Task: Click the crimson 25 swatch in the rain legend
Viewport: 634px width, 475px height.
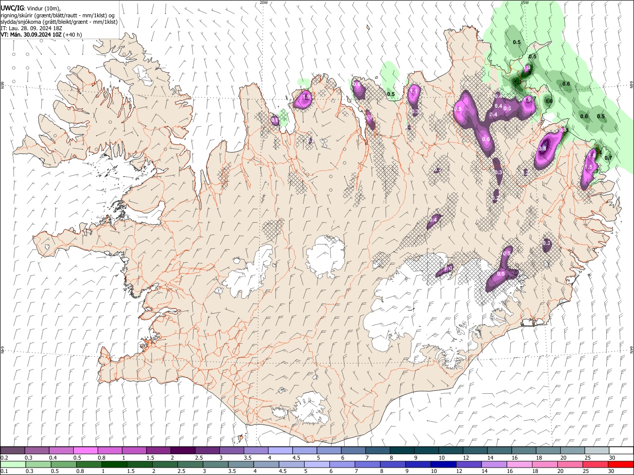Action: point(595,464)
